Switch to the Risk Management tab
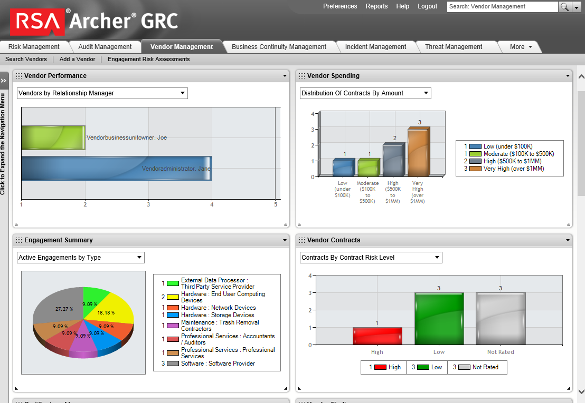The image size is (585, 403). coord(34,47)
